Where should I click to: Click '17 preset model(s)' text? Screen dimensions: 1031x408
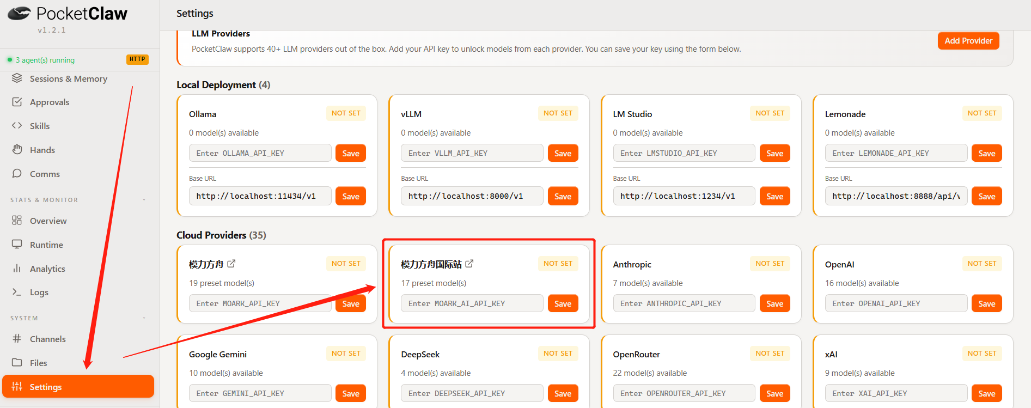point(434,283)
